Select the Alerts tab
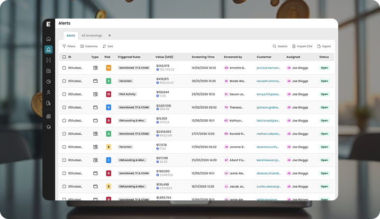The height and width of the screenshot is (219, 380). 70,36
